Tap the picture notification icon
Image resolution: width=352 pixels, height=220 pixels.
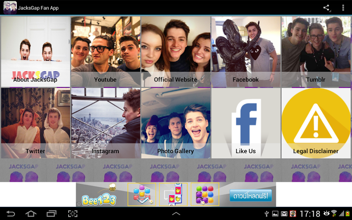pyautogui.click(x=275, y=214)
